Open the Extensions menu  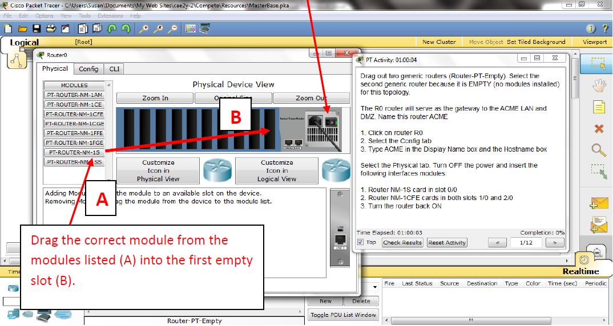pyautogui.click(x=110, y=15)
